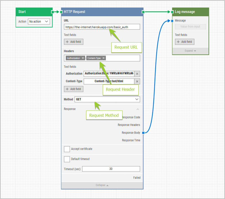225x199 pixels.
Task: Add field under URL text fields
Action: point(73,42)
